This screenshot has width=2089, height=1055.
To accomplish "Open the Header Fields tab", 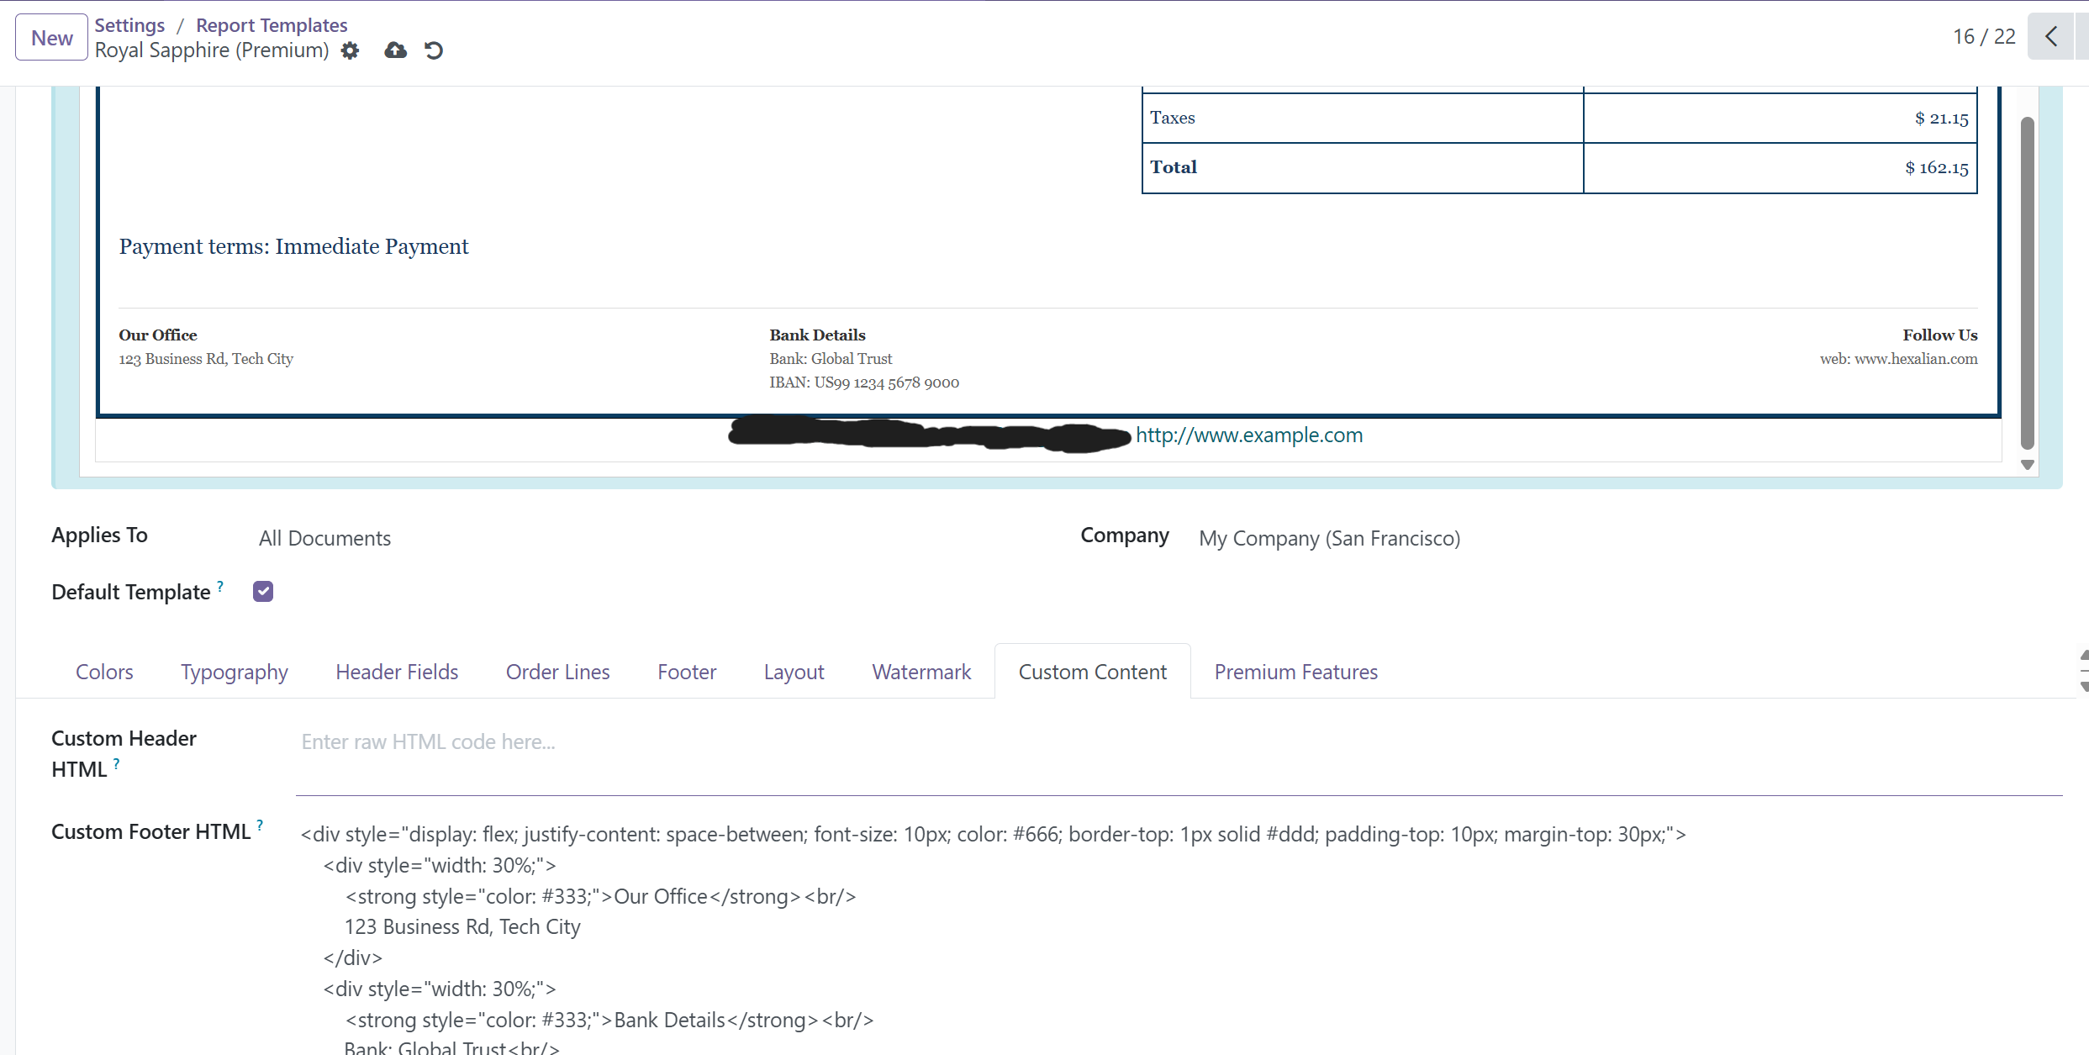I will (397, 672).
